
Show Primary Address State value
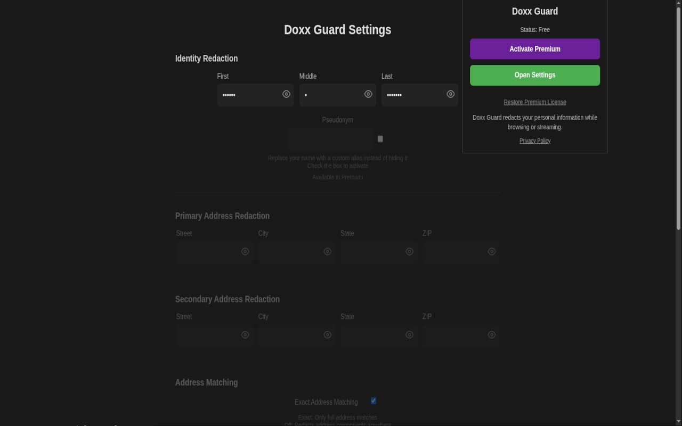pyautogui.click(x=409, y=251)
